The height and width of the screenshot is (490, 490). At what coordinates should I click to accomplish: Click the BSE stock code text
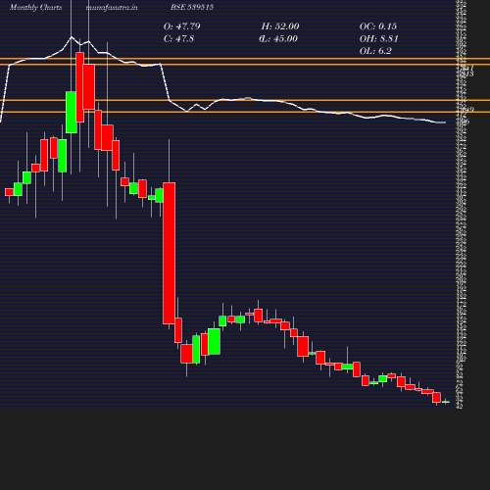click(192, 7)
